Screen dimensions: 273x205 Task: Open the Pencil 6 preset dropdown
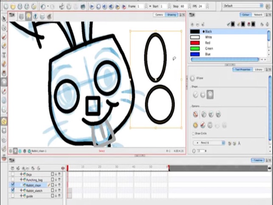point(209,143)
